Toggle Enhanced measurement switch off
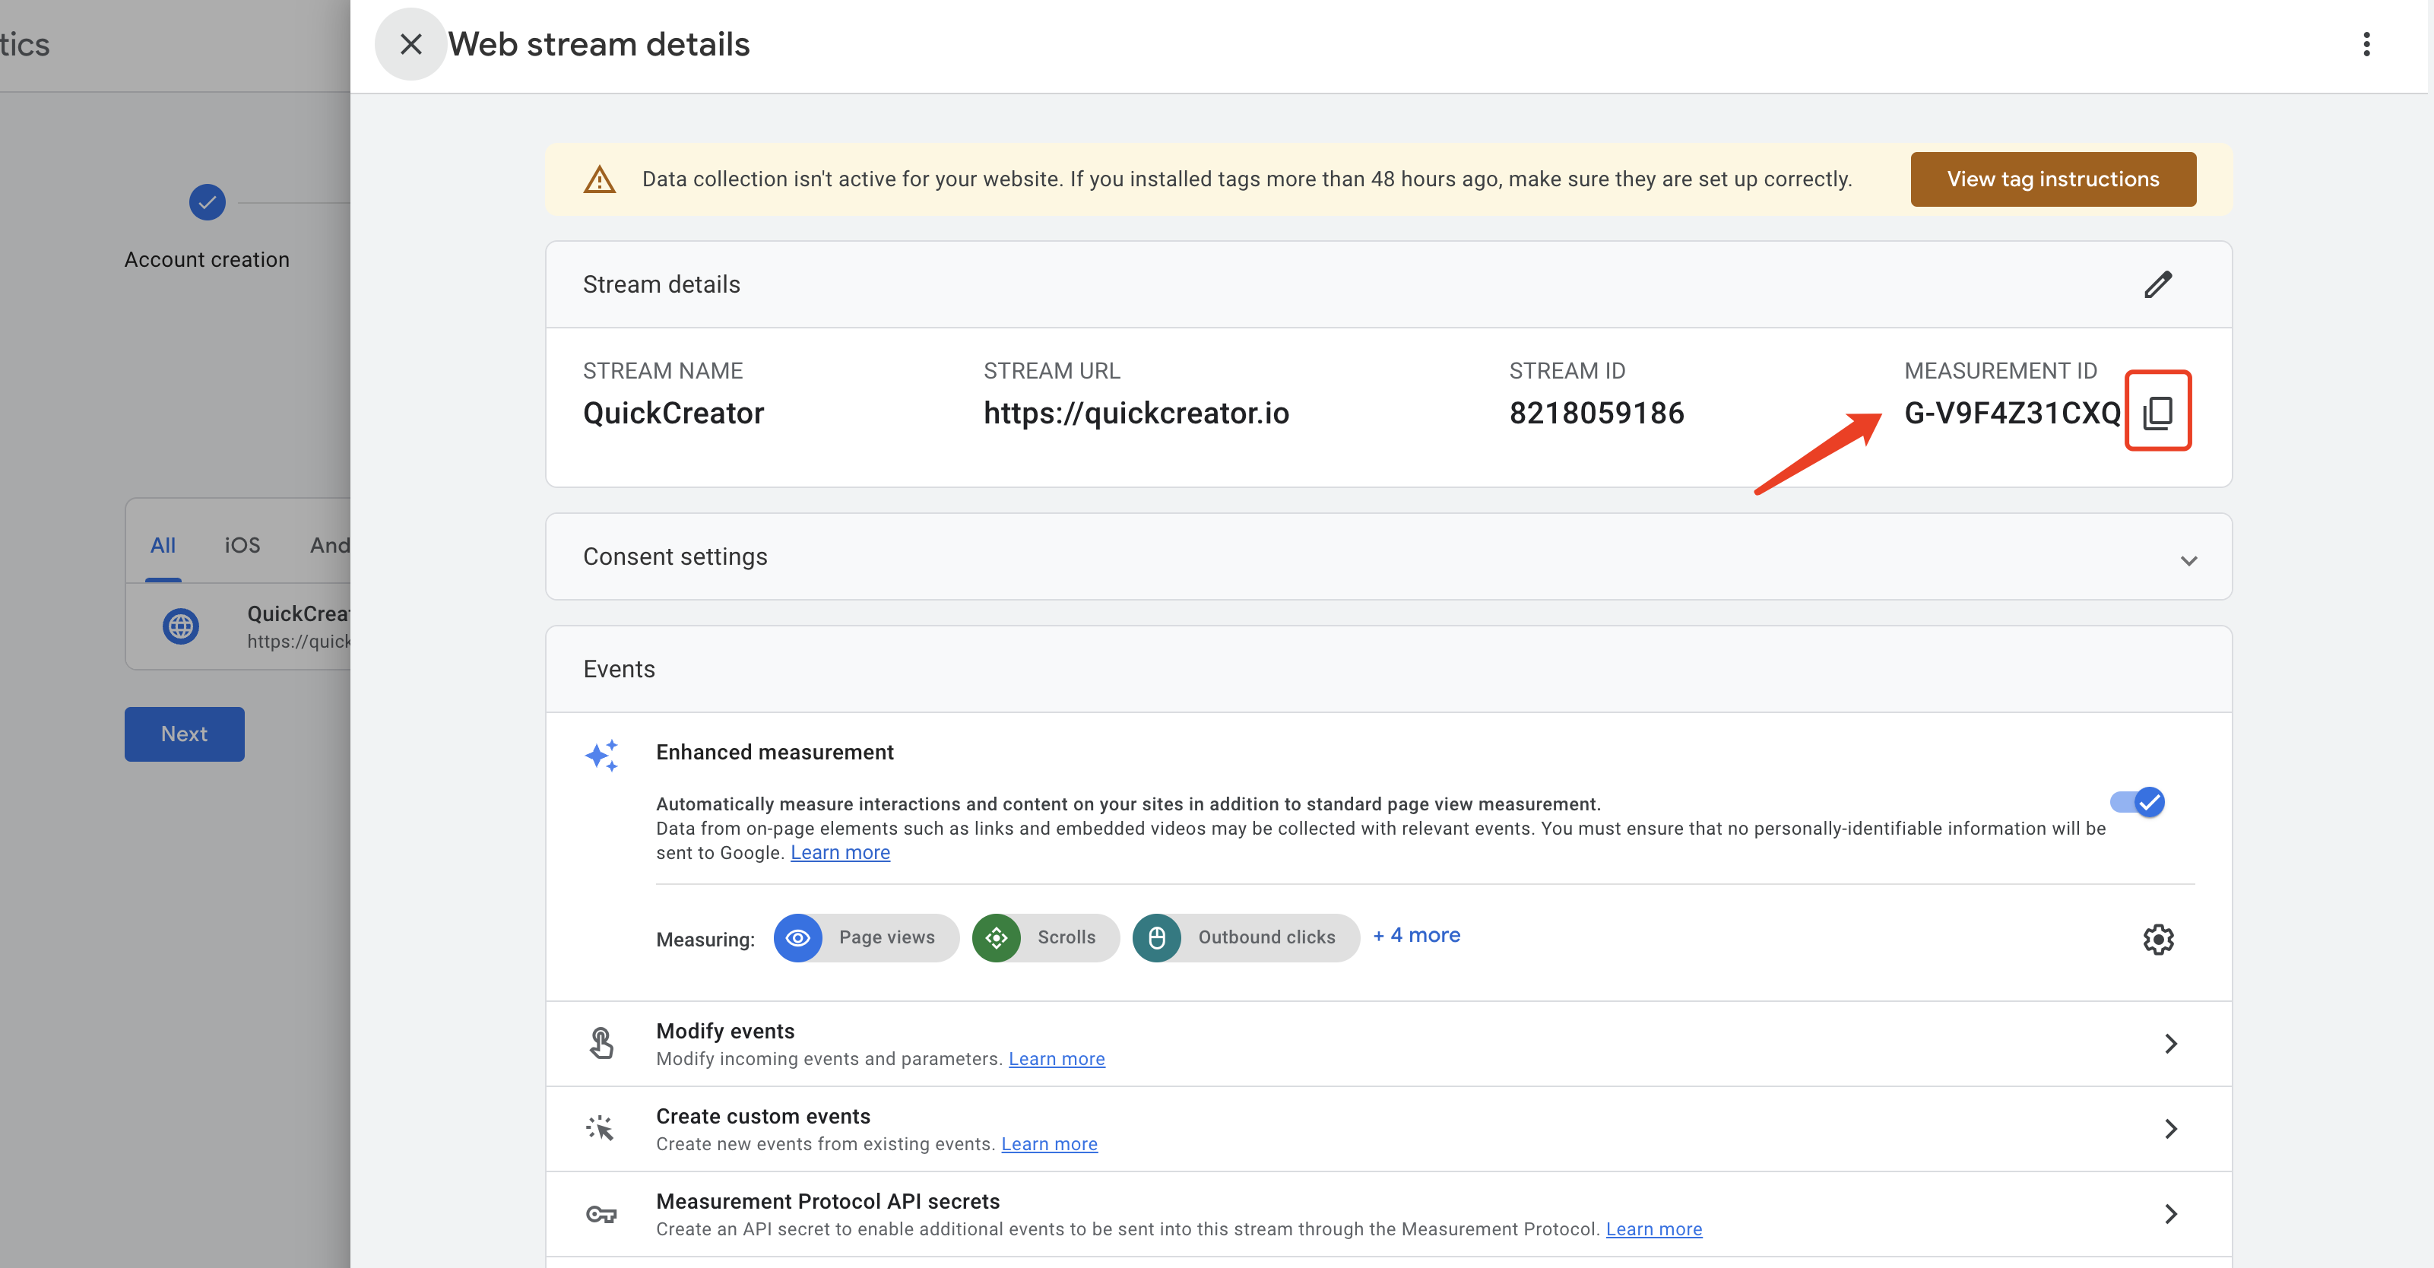 (x=2138, y=802)
